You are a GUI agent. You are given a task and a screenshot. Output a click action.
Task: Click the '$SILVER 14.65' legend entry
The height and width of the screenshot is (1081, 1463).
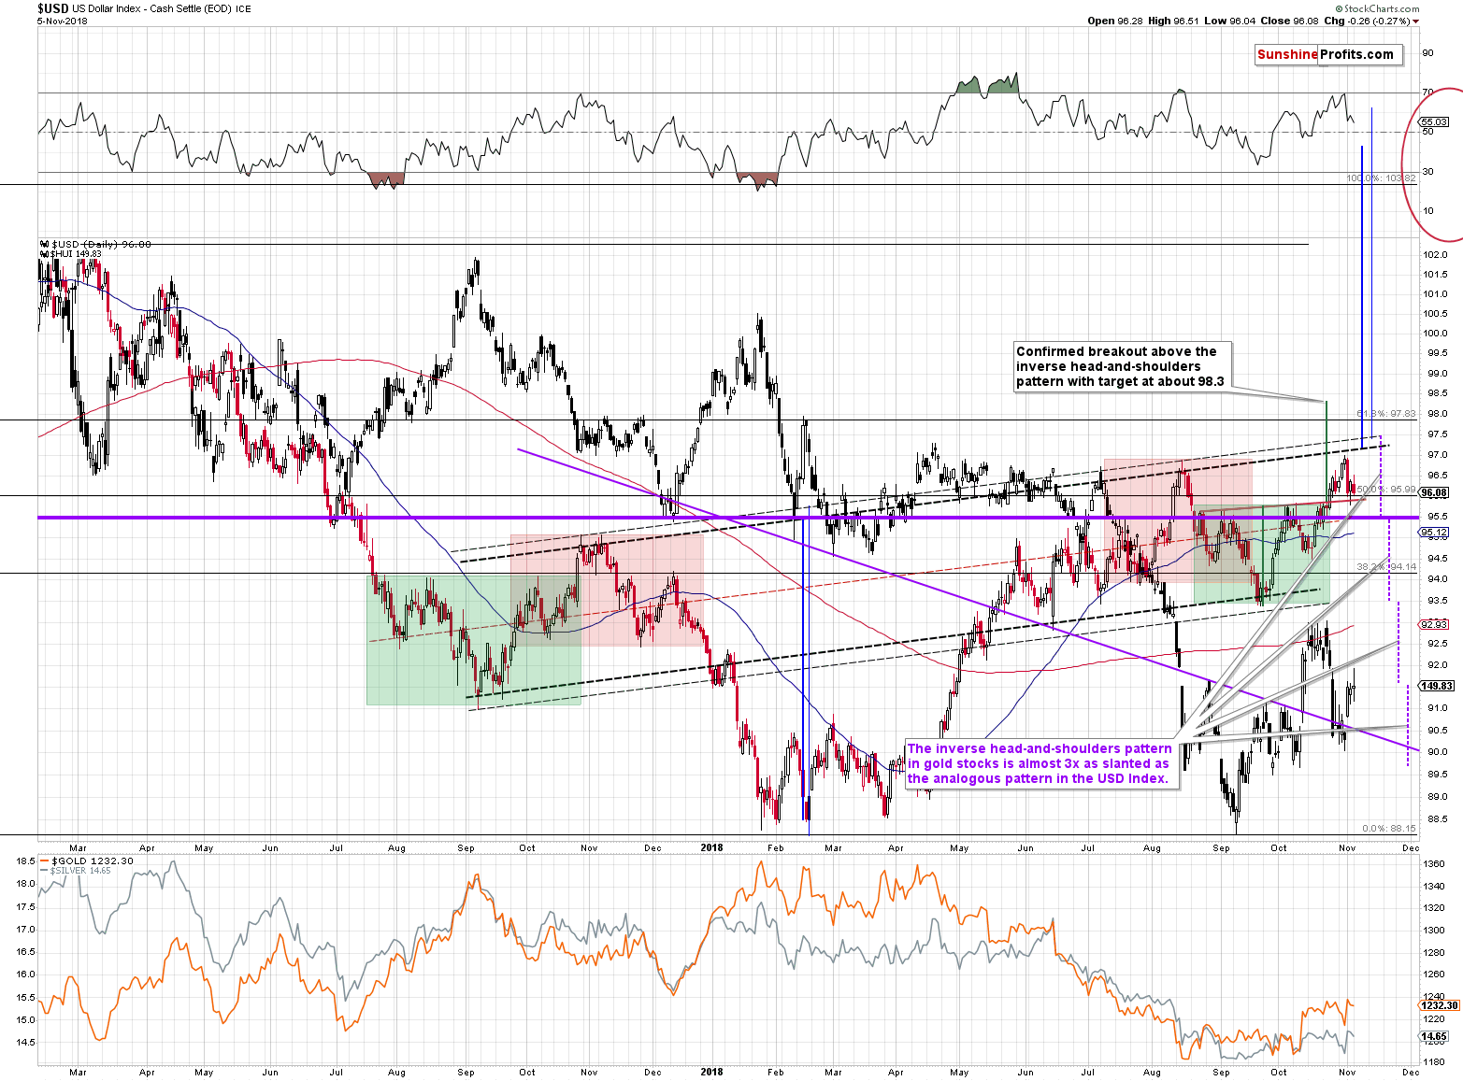click(x=76, y=870)
